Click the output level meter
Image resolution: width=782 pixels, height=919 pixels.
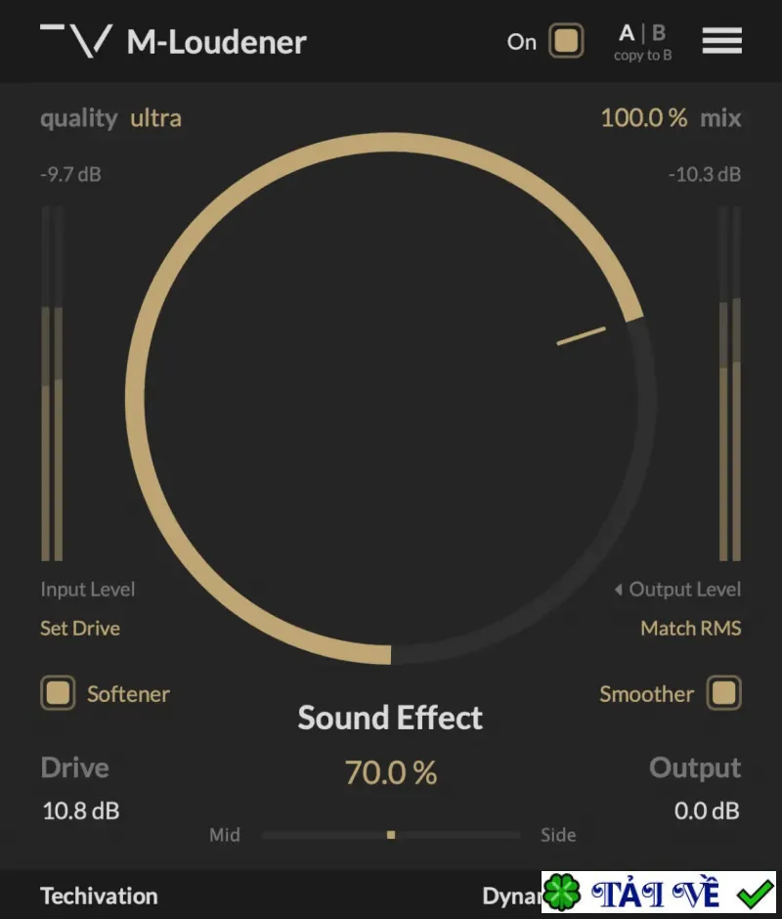[x=730, y=383]
